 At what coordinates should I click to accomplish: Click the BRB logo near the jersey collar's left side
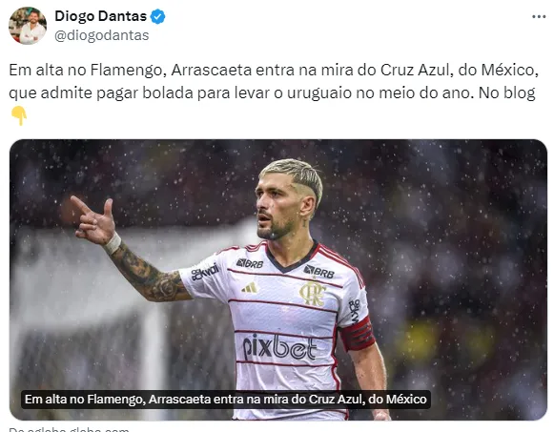click(250, 263)
